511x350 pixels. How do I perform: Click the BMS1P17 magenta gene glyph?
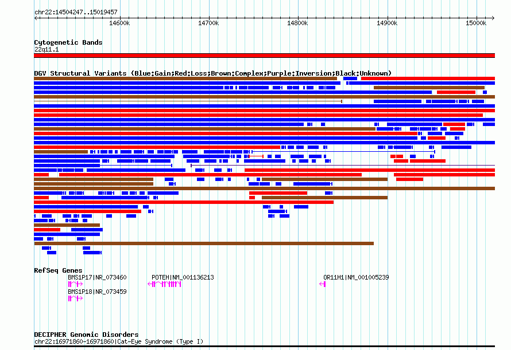[x=75, y=284]
